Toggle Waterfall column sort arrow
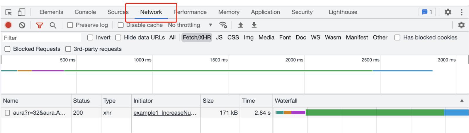Image resolution: width=469 pixels, height=133 pixels. 462,101
